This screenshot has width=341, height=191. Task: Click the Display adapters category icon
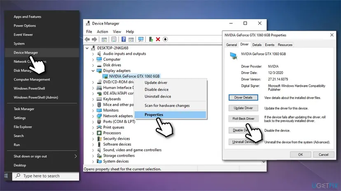tap(99, 70)
